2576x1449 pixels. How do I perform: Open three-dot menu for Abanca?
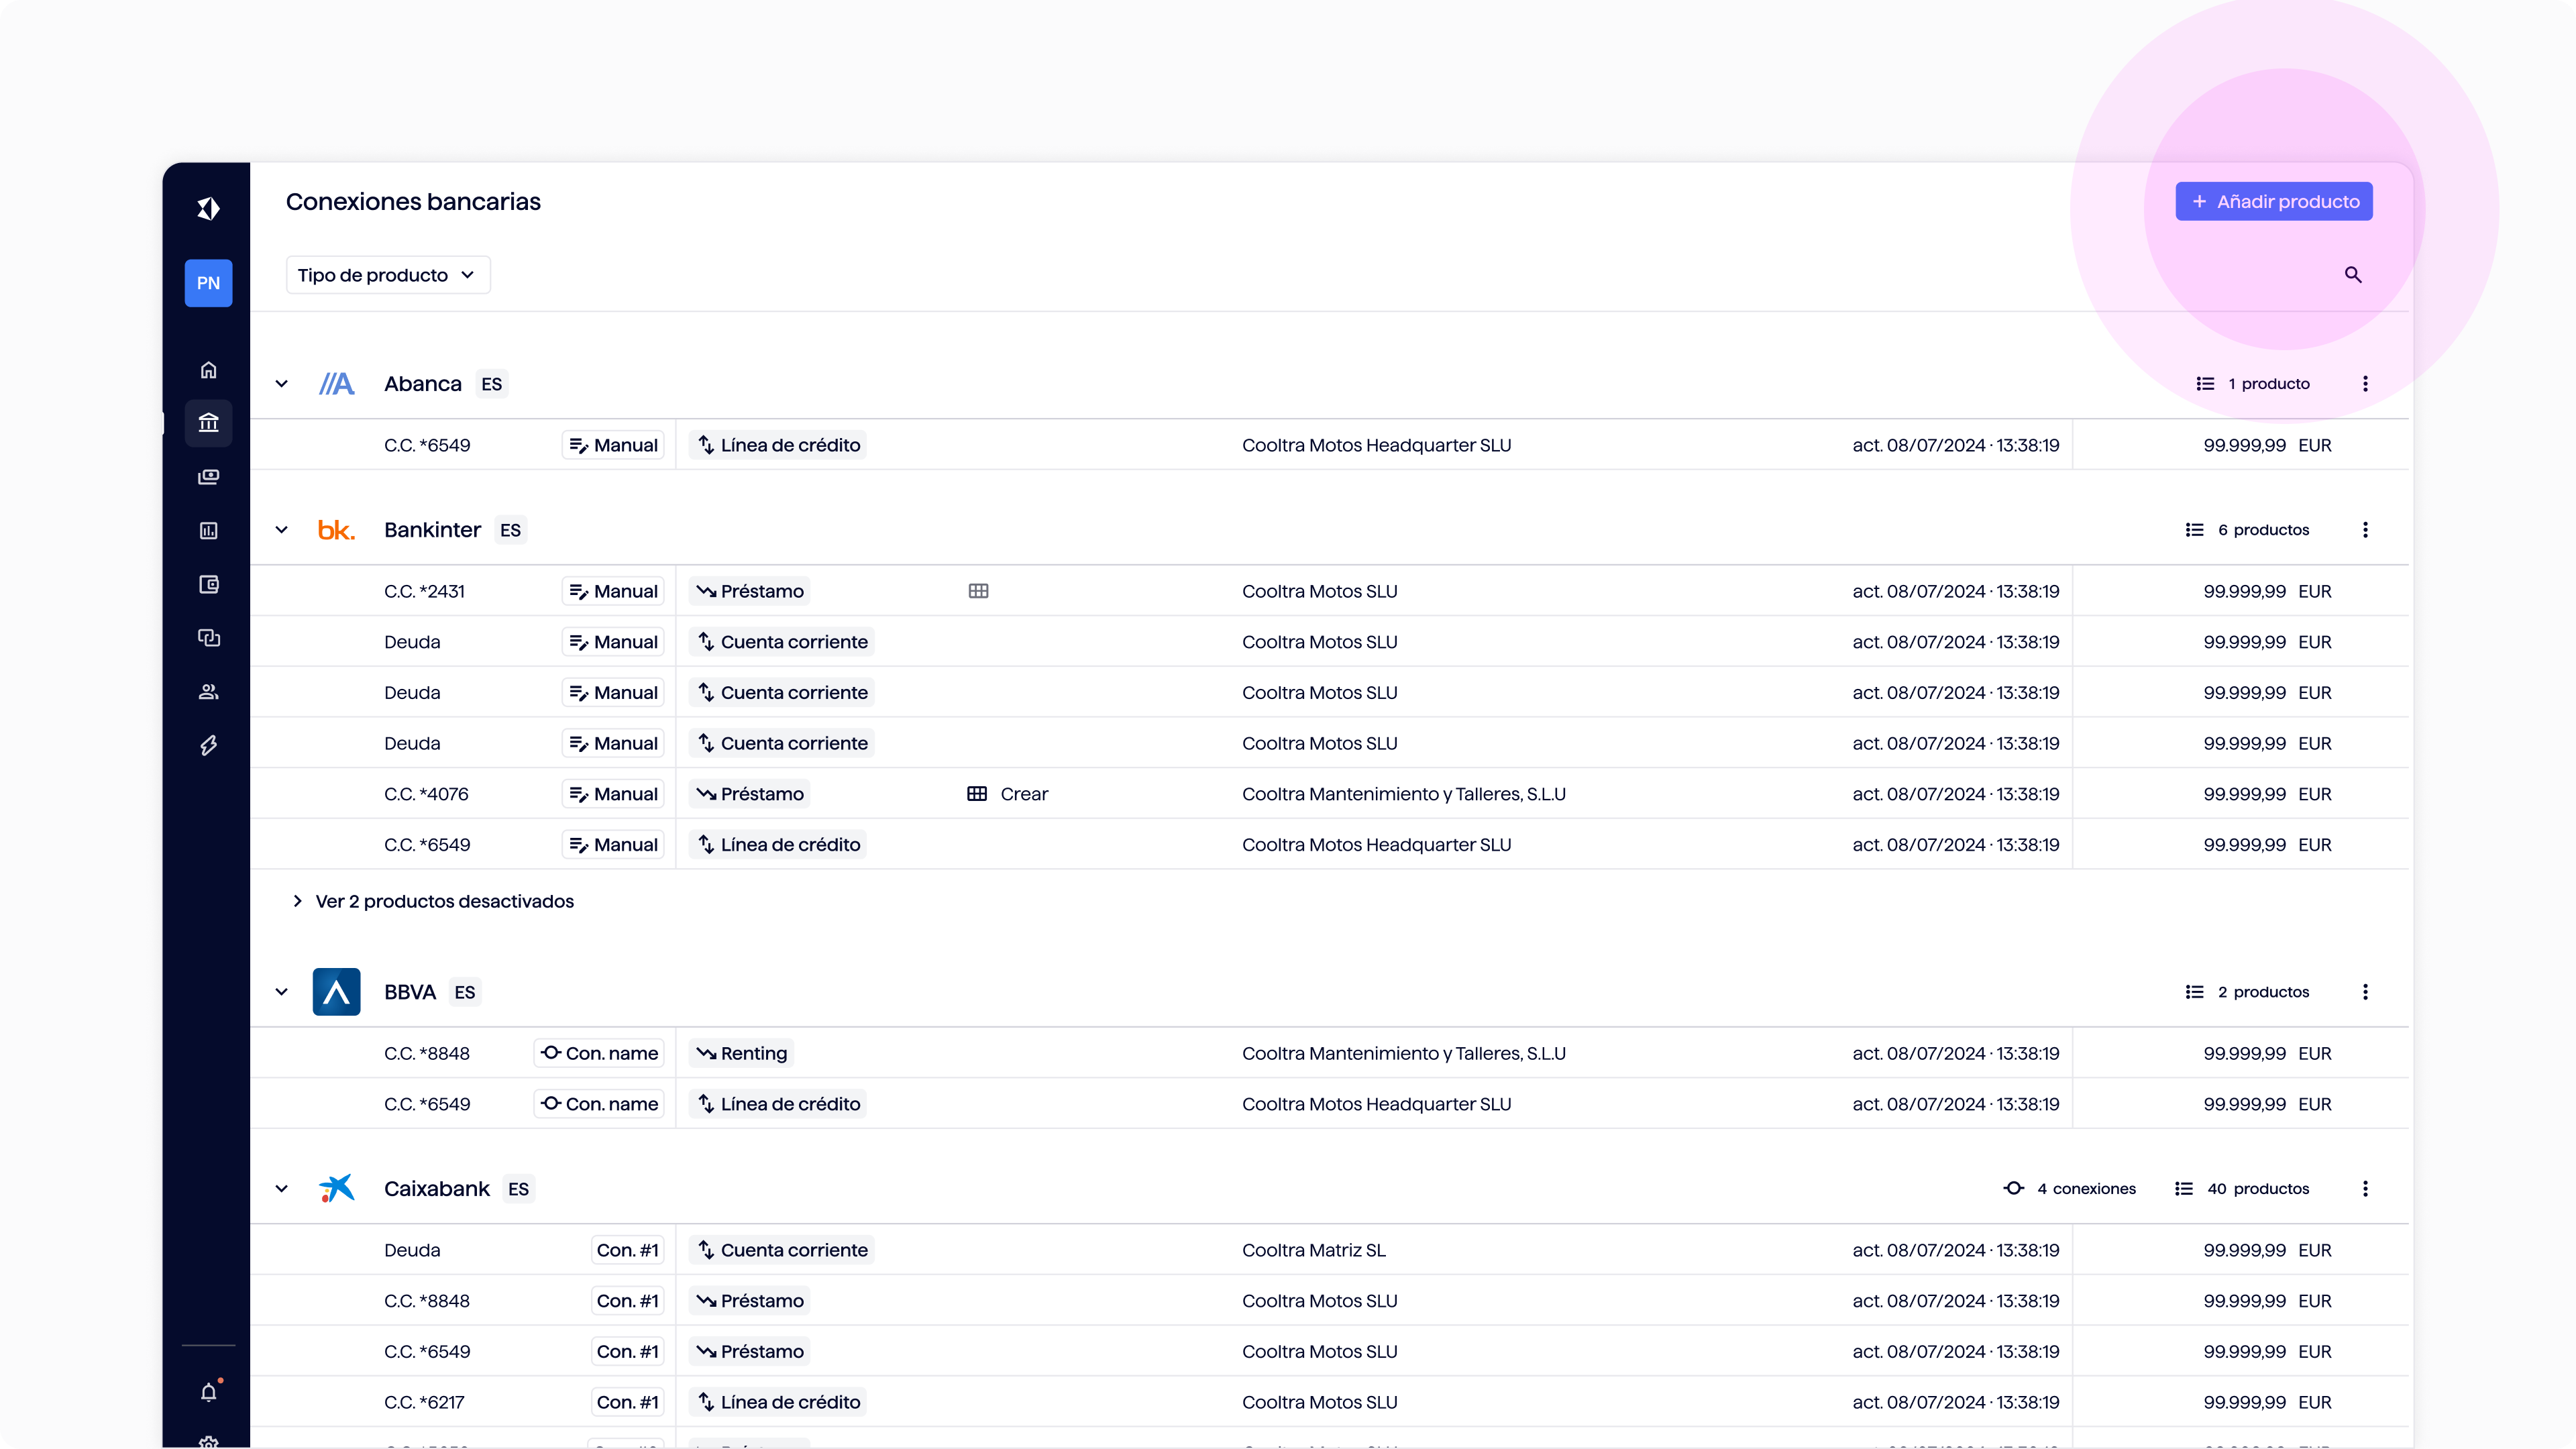click(2365, 384)
